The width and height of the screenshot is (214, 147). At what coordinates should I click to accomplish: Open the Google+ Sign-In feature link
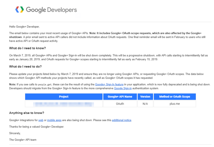(x=109, y=85)
